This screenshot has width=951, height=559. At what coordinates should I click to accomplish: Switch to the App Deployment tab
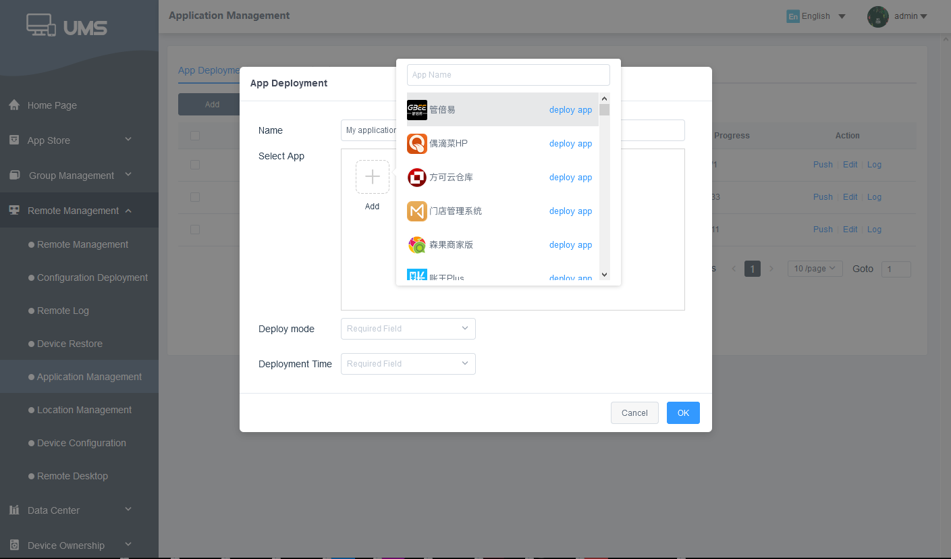click(209, 70)
